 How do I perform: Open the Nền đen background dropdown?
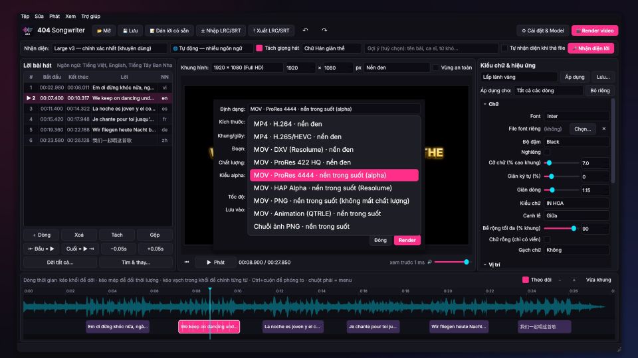[x=397, y=68]
